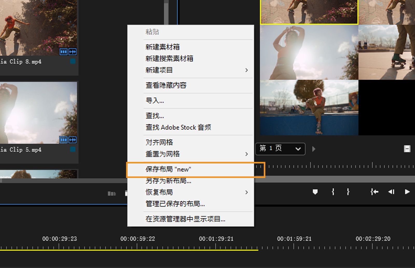Toggle the audio badge on Clip 8 thumbnail

pyautogui.click(x=72, y=52)
